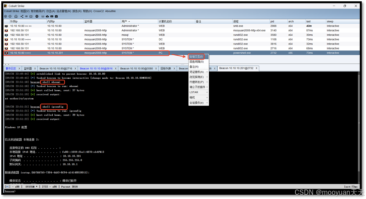The width and height of the screenshot is (366, 199).
Task: Click the Cobalt Strike title bar logo
Action: point(6,6)
